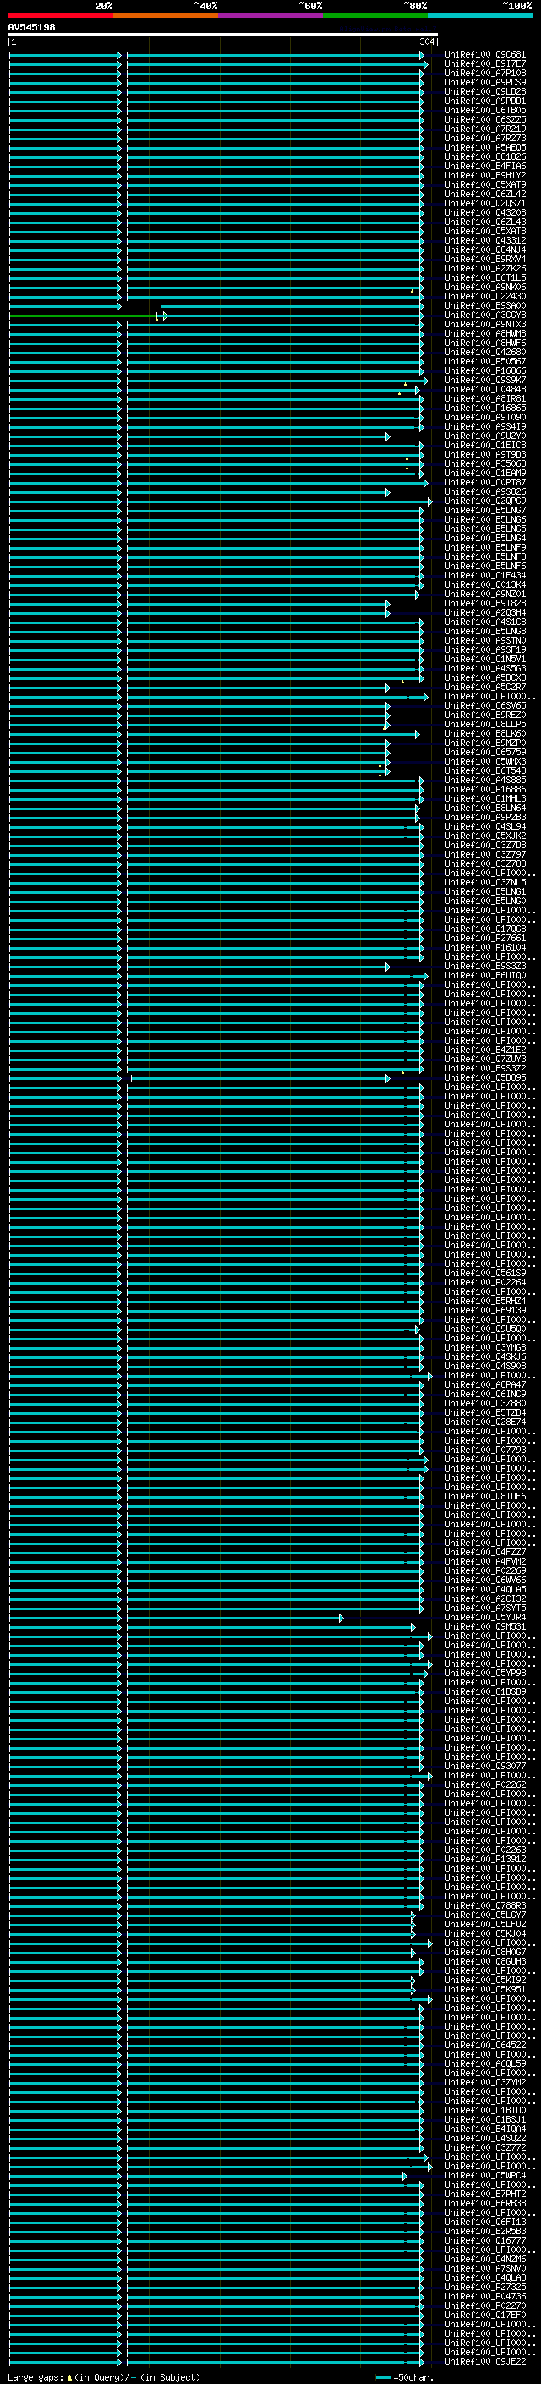Open hit UniRef100_P35063
The height and width of the screenshot is (2384, 541).
coord(485,463)
